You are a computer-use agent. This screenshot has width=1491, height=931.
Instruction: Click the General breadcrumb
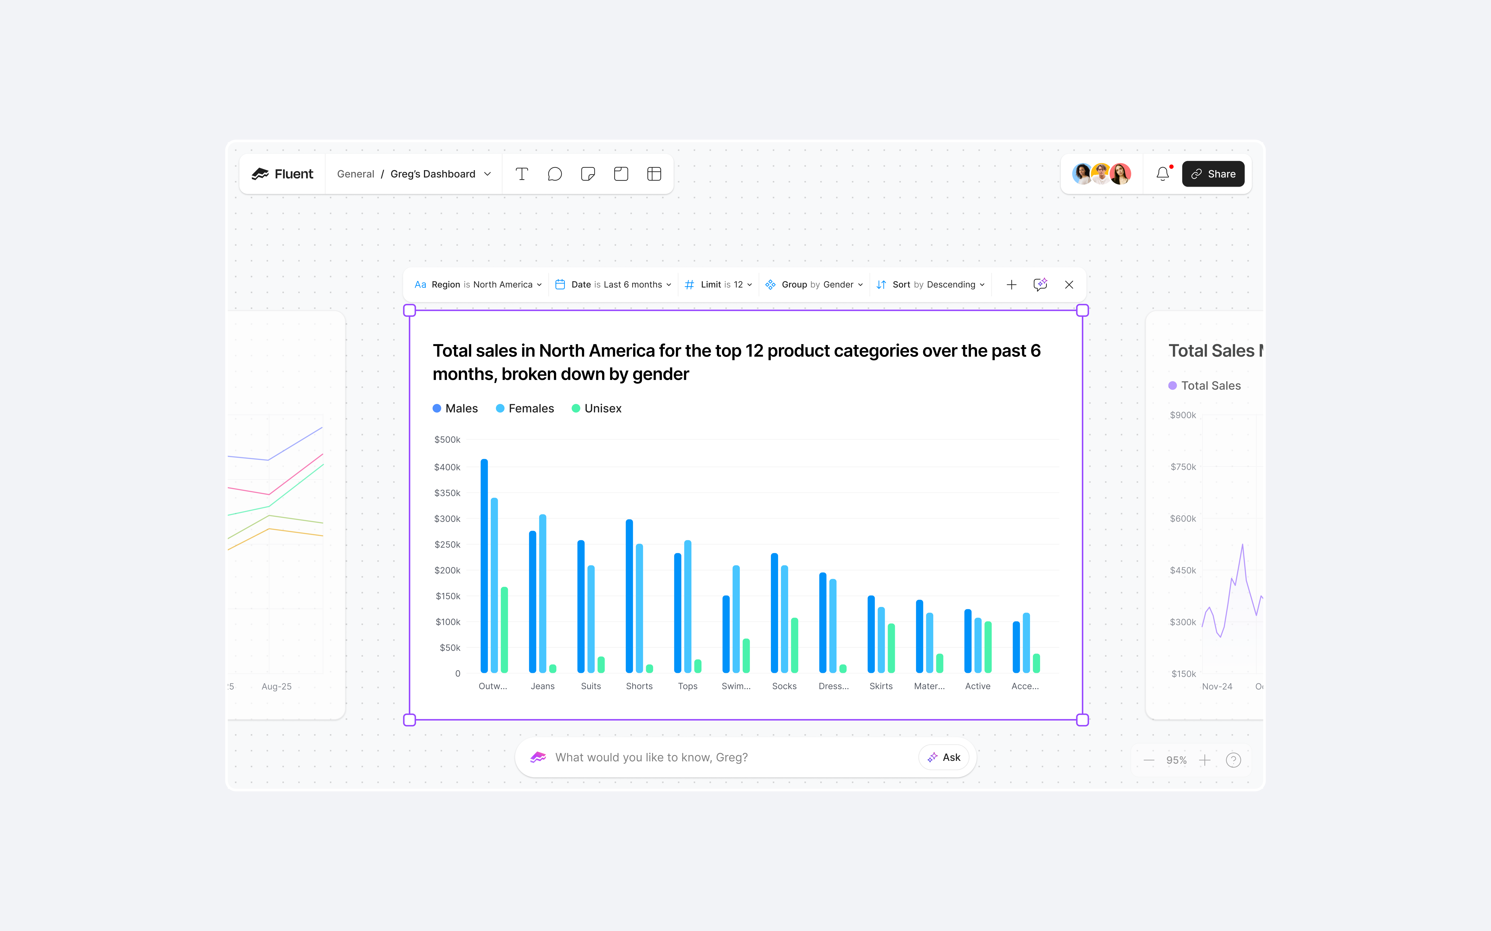pyautogui.click(x=355, y=174)
